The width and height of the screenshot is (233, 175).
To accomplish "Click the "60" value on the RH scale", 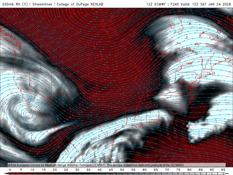I will point(144,170).
